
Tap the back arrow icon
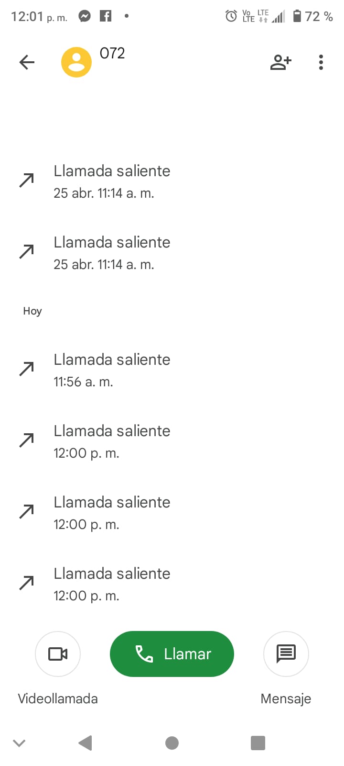pos(27,62)
